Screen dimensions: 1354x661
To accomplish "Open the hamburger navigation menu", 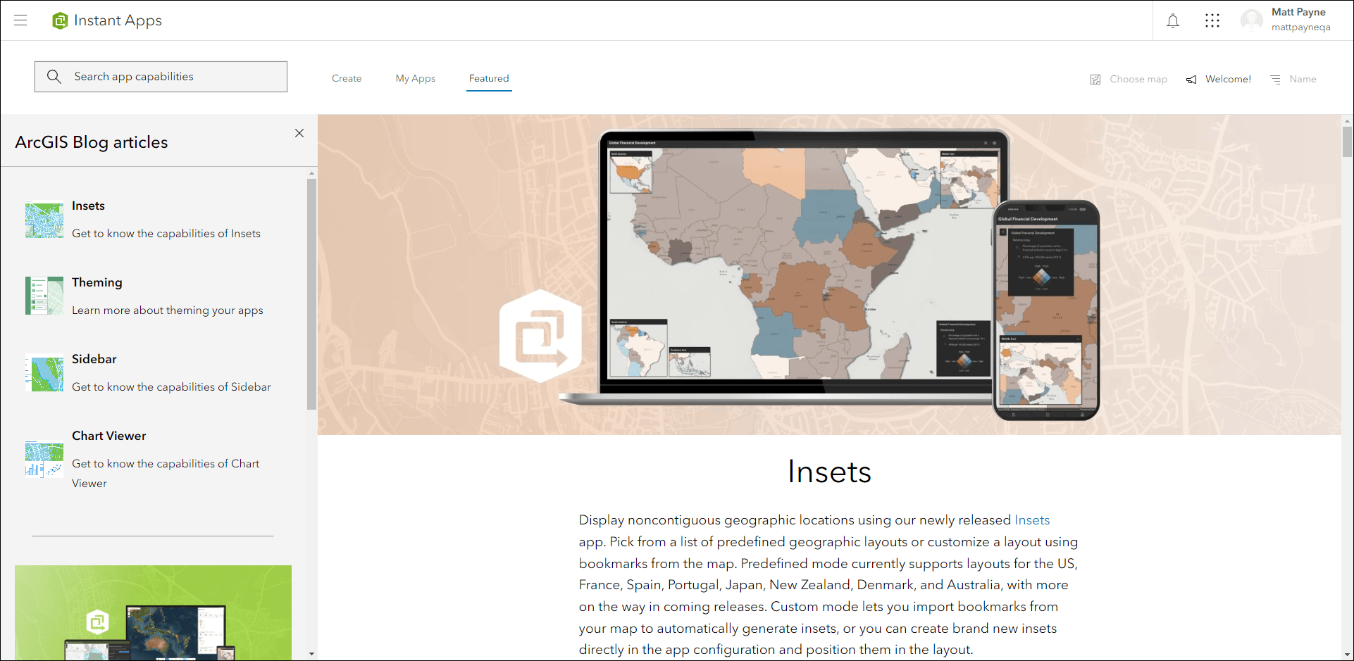I will click(x=20, y=20).
